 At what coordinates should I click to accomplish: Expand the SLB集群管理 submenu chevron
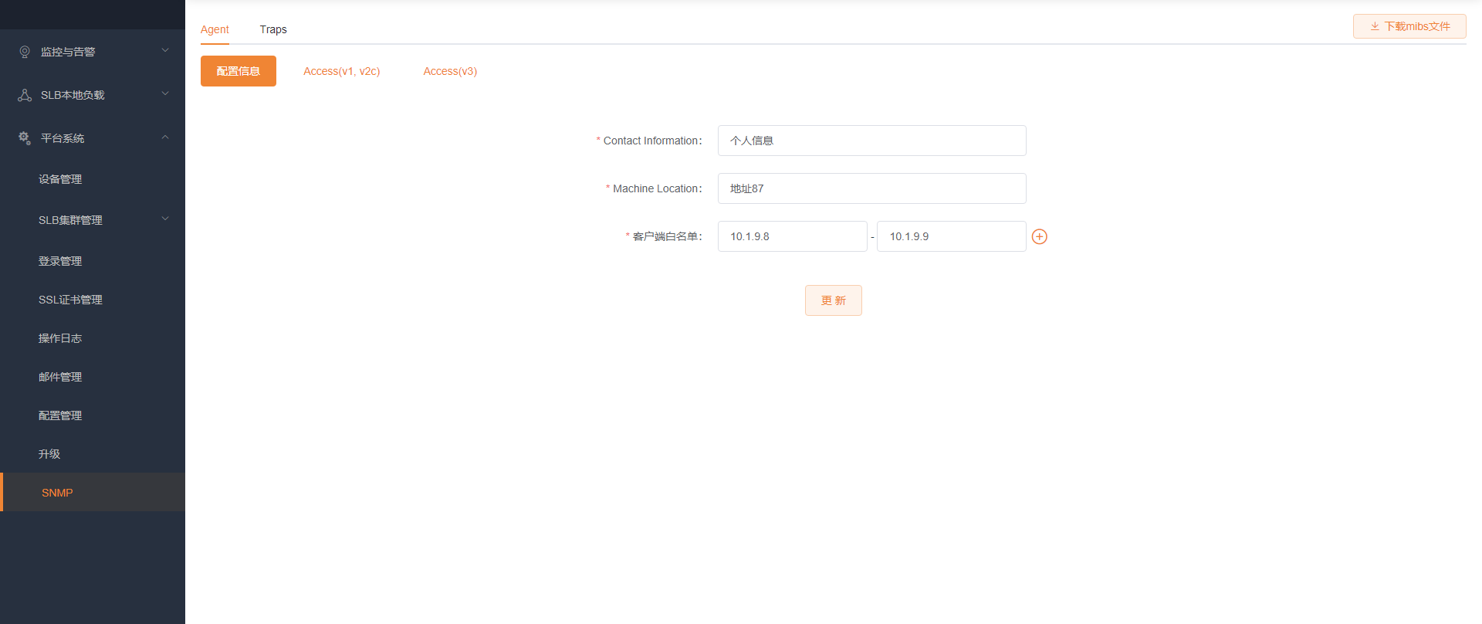165,219
